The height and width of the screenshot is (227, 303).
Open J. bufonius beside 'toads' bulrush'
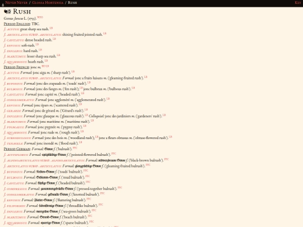point(13,172)
